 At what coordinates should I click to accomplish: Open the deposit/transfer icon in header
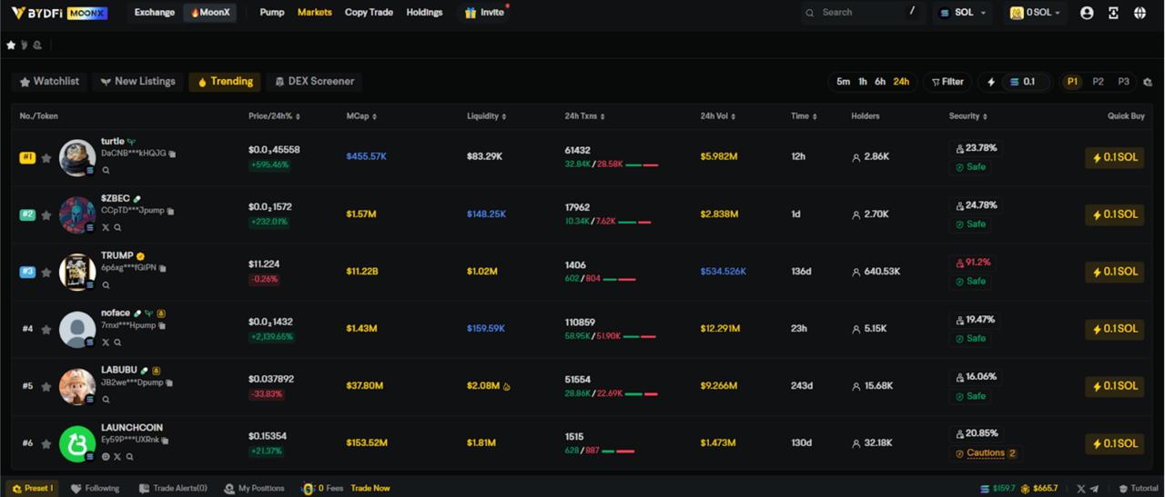click(1113, 13)
